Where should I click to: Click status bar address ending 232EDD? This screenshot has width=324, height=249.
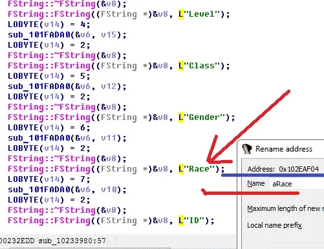tap(17, 241)
